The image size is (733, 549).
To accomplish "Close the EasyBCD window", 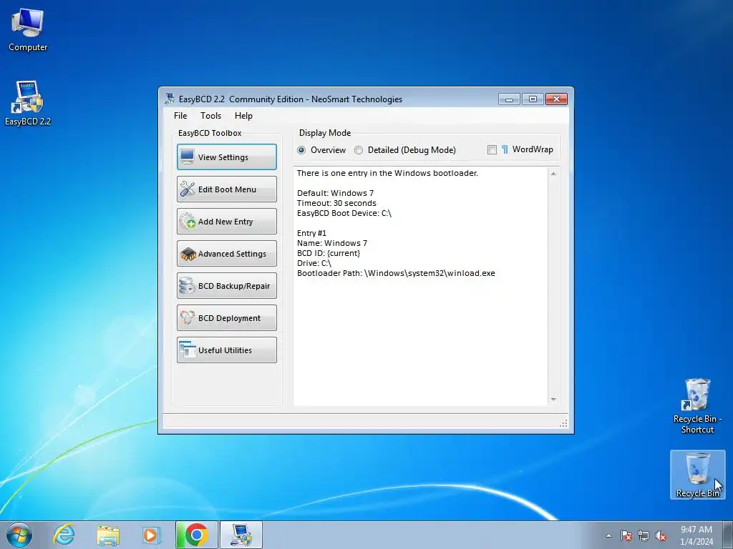I will (556, 99).
